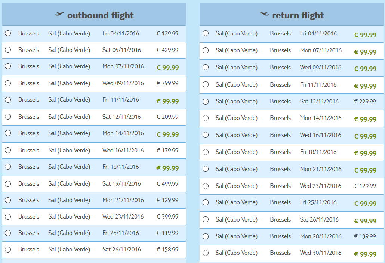This screenshot has height=263, width=385.
Task: Select return flight Fri 04/11/2016 radio button
Action: (206, 33)
